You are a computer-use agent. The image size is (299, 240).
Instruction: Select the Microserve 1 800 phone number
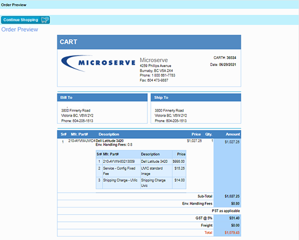coord(157,75)
